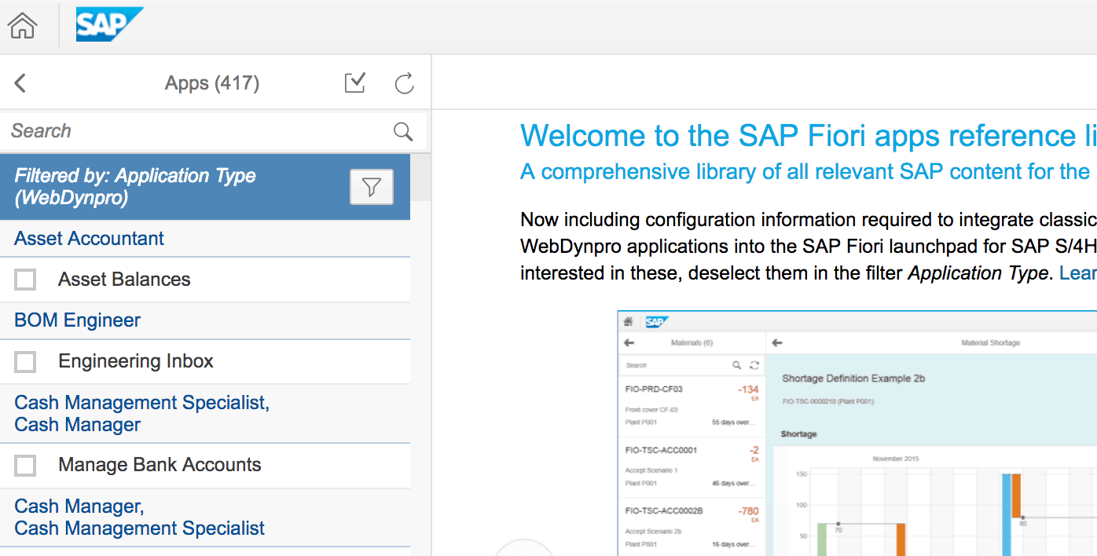Open the Manage Bank Accounts app entry
This screenshot has height=556, width=1097.
pos(205,465)
